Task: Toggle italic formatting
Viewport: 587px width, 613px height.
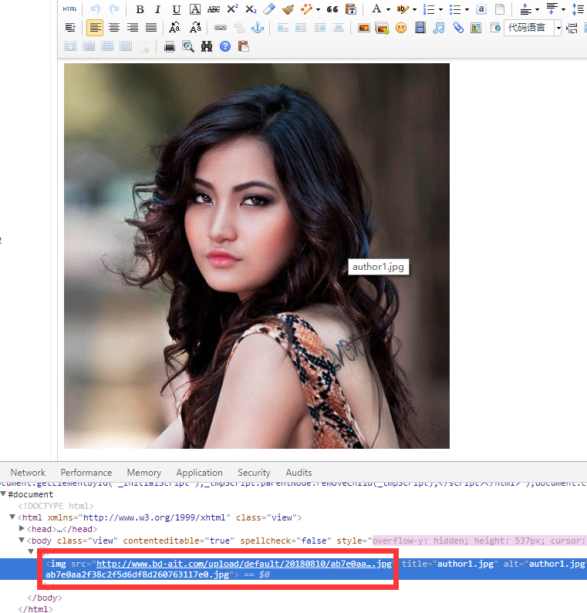Action: point(157,9)
